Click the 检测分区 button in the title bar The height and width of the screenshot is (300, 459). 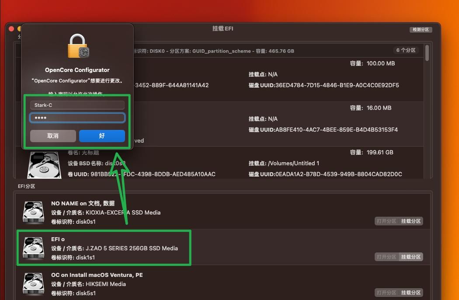pos(421,30)
